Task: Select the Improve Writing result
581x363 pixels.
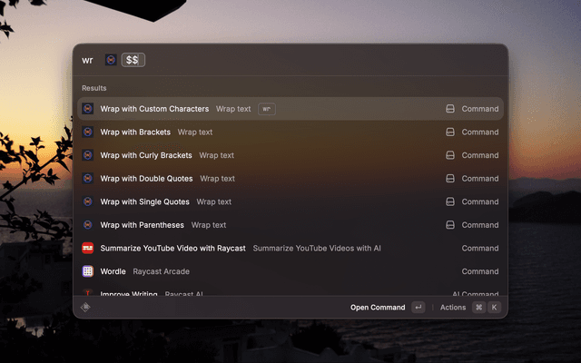Action: click(x=129, y=293)
